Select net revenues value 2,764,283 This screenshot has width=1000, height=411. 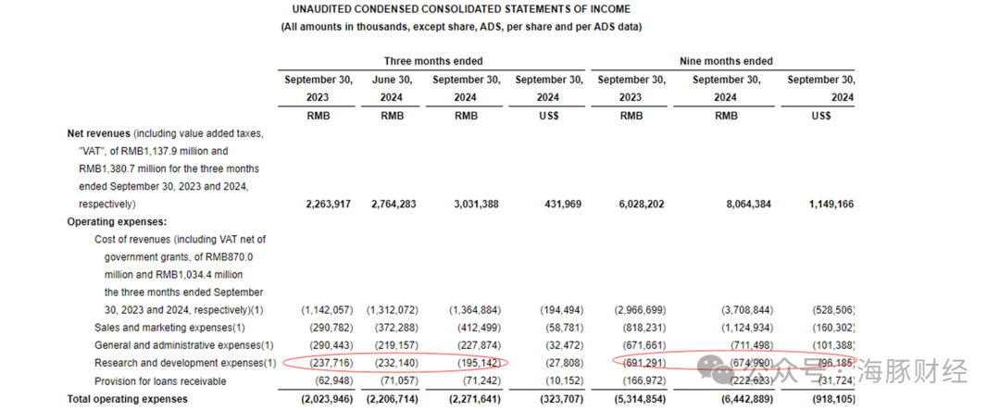pyautogui.click(x=393, y=205)
